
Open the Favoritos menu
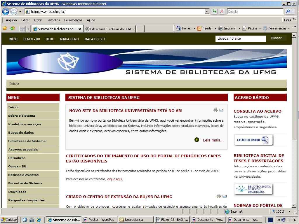pyautogui.click(x=53, y=20)
